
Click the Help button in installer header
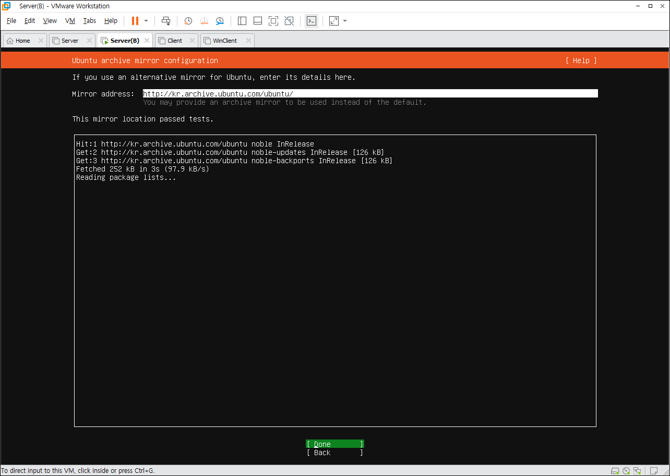click(x=581, y=60)
